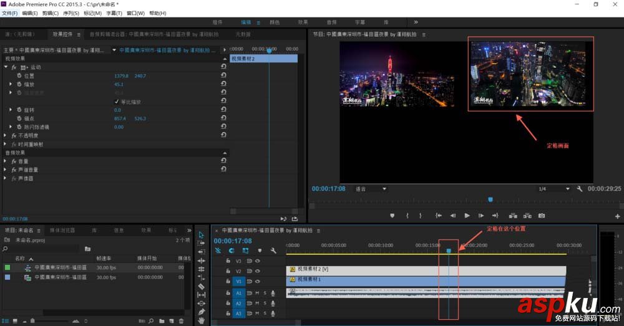The image size is (624, 326).
Task: Select the Razor tool in the toolbar
Action: (201, 286)
